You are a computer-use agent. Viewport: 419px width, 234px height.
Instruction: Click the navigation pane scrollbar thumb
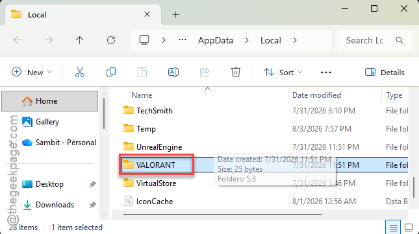[x=104, y=114]
